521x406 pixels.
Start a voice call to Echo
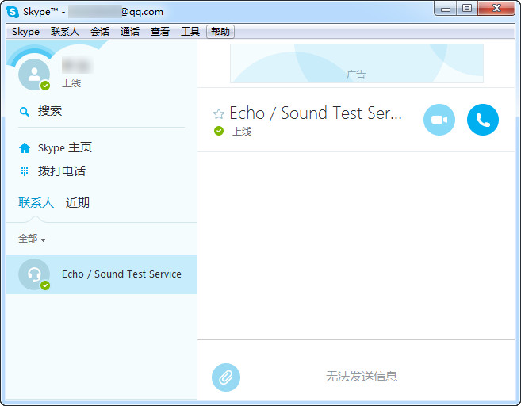[482, 120]
